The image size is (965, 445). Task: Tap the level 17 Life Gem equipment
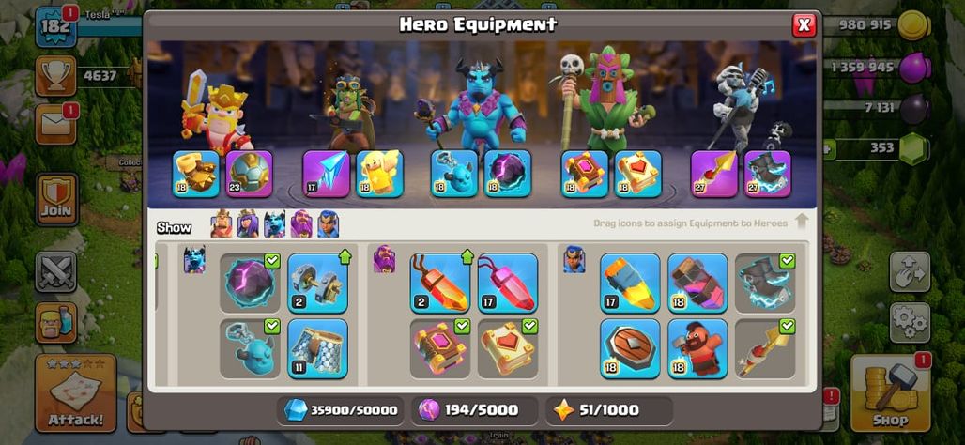click(508, 284)
